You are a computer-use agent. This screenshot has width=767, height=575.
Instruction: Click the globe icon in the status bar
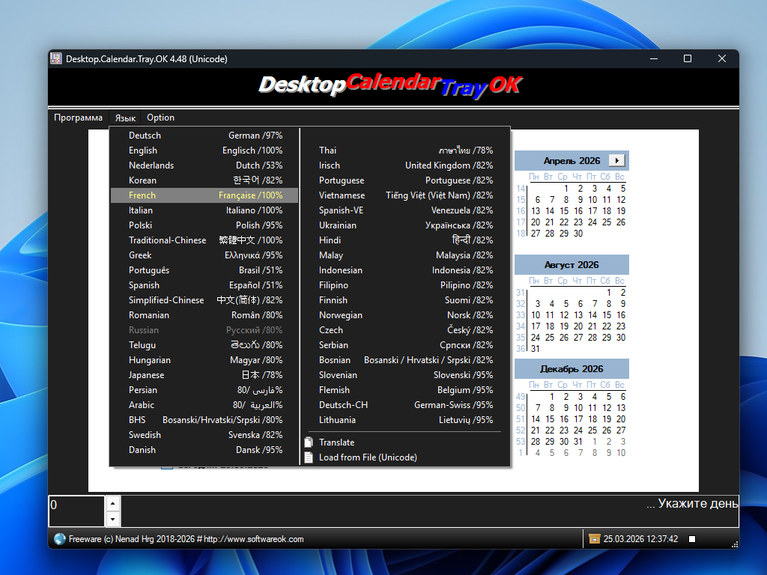(x=60, y=539)
